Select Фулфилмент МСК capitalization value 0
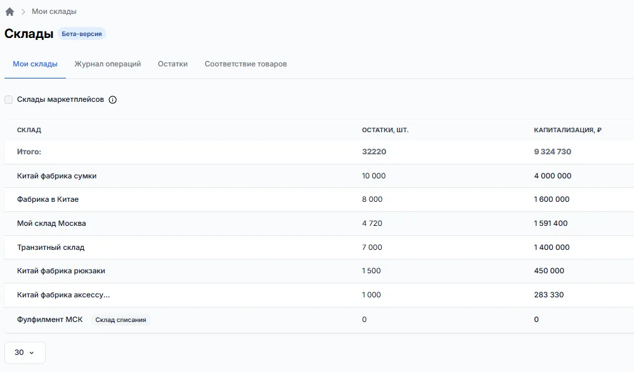634x372 pixels. [536, 319]
